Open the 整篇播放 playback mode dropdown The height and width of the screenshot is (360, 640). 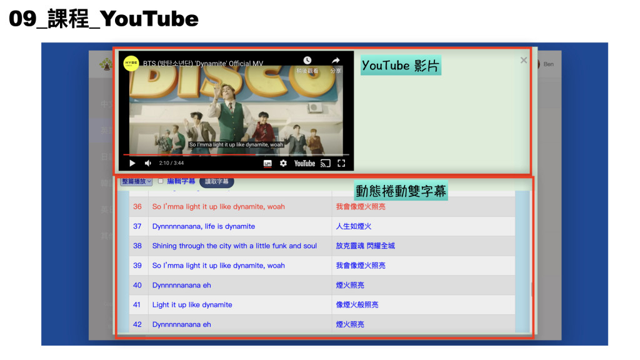click(x=136, y=181)
